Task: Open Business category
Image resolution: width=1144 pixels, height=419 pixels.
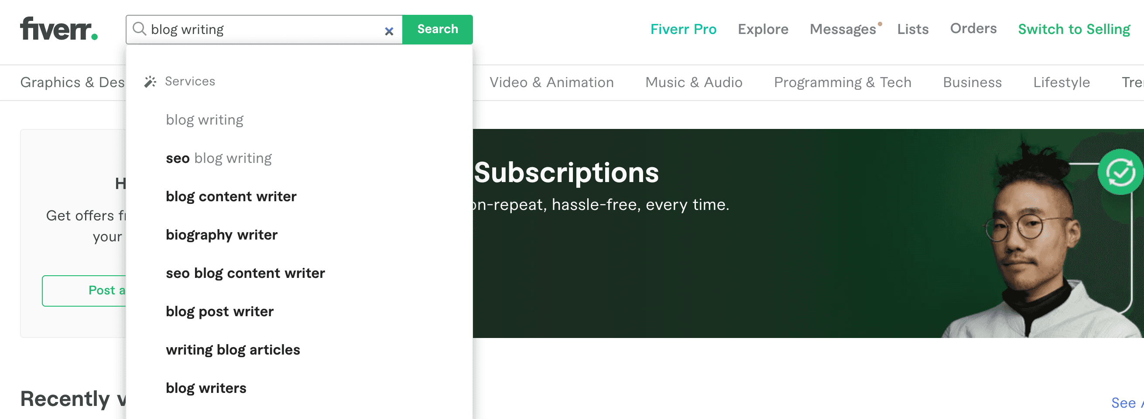Action: (x=972, y=82)
